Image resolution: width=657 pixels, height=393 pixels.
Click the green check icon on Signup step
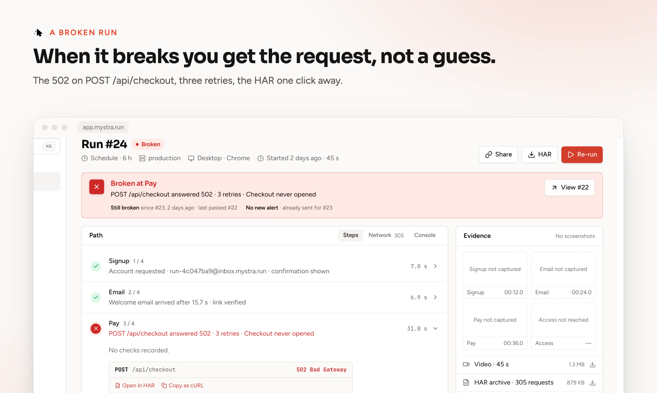point(96,266)
